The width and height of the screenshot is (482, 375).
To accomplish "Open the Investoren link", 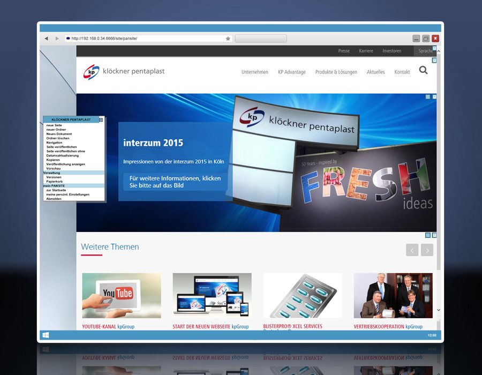I will 392,51.
